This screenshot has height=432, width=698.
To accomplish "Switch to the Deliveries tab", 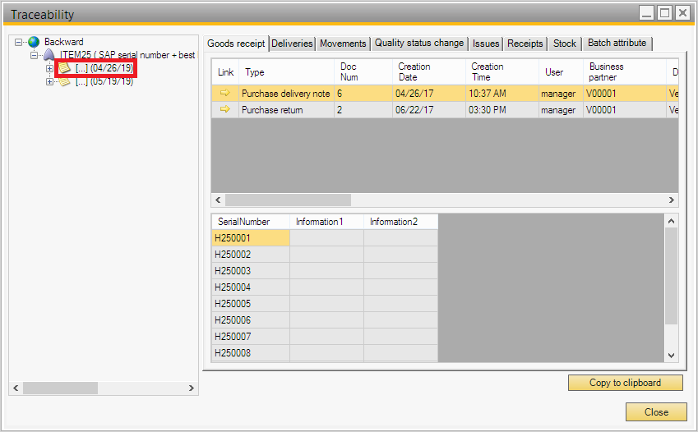I will pos(293,44).
